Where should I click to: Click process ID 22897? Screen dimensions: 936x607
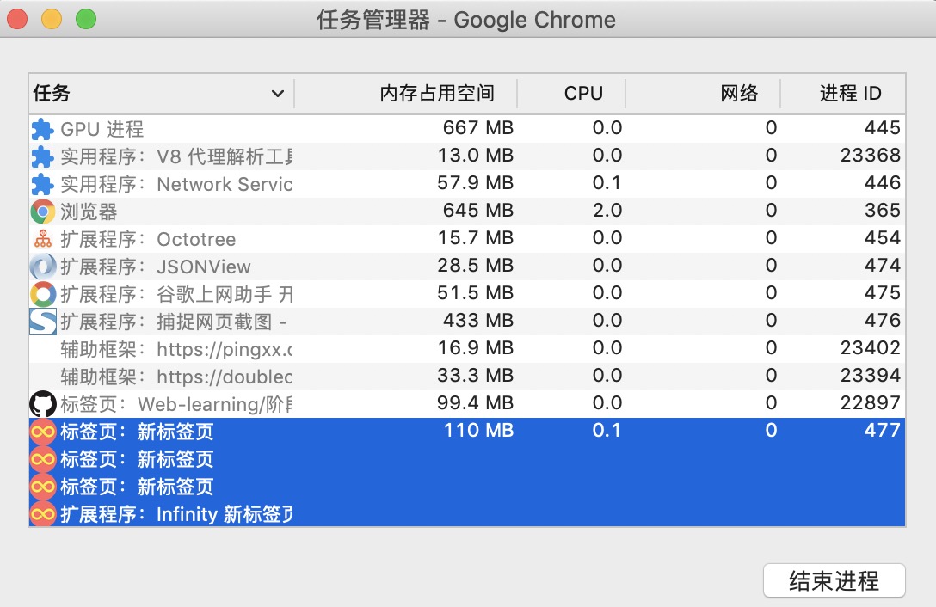(871, 402)
